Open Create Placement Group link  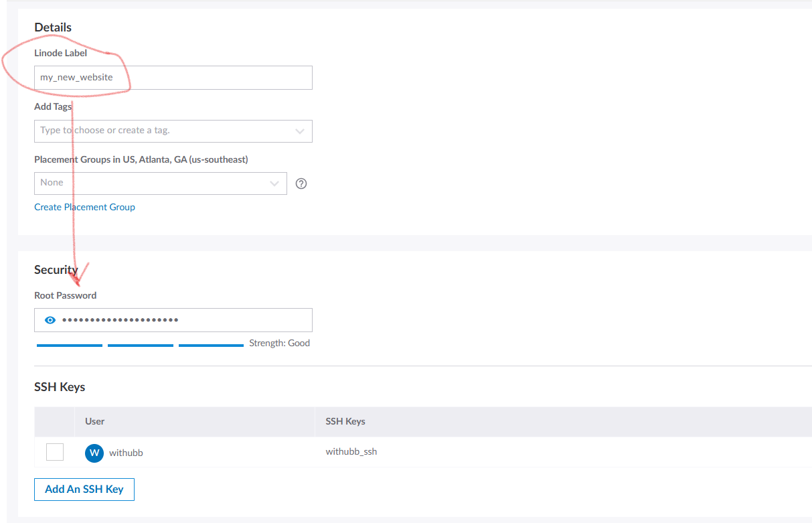84,207
